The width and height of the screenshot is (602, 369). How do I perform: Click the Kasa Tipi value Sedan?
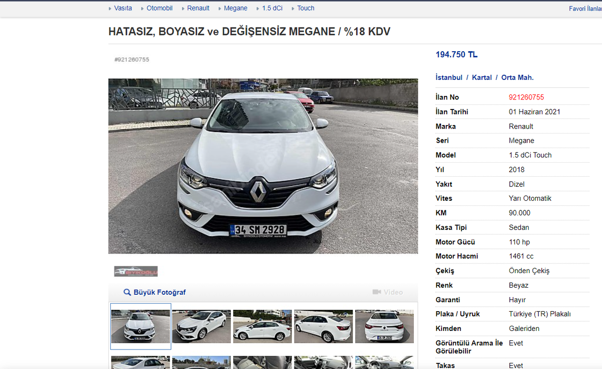[x=519, y=227]
